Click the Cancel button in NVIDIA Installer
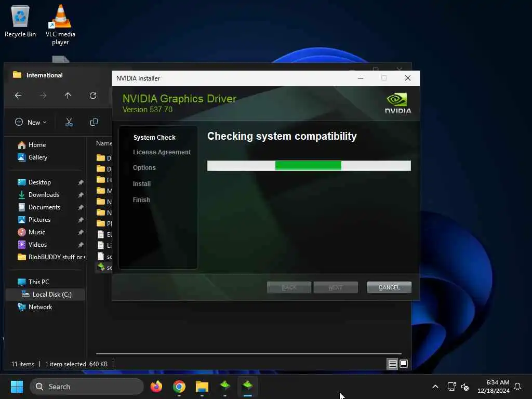The width and height of the screenshot is (532, 399). coord(389,287)
